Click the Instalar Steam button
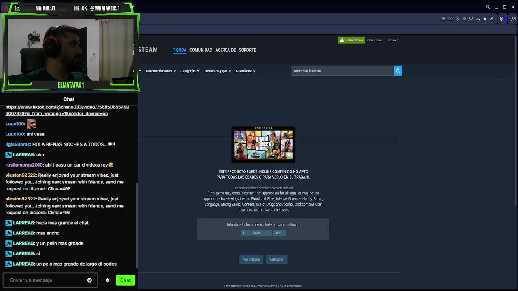 [351, 40]
